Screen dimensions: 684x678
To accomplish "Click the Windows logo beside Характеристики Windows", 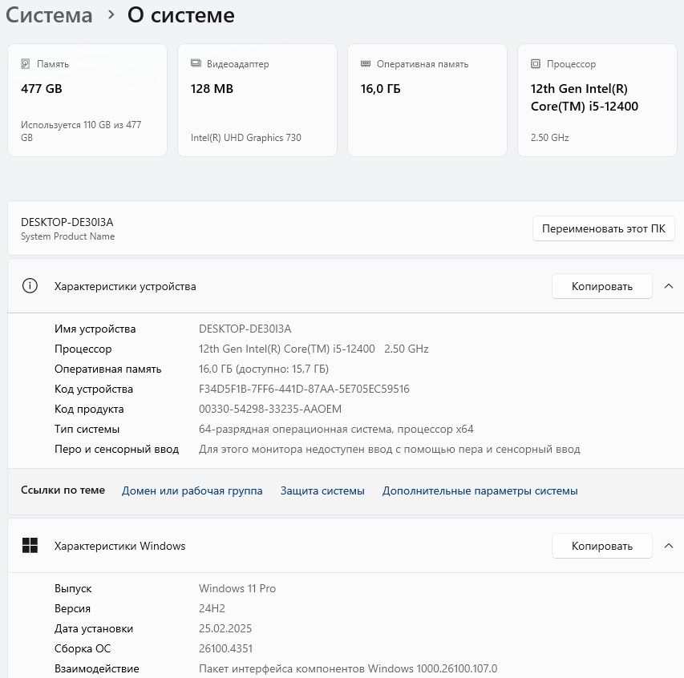I will (30, 546).
